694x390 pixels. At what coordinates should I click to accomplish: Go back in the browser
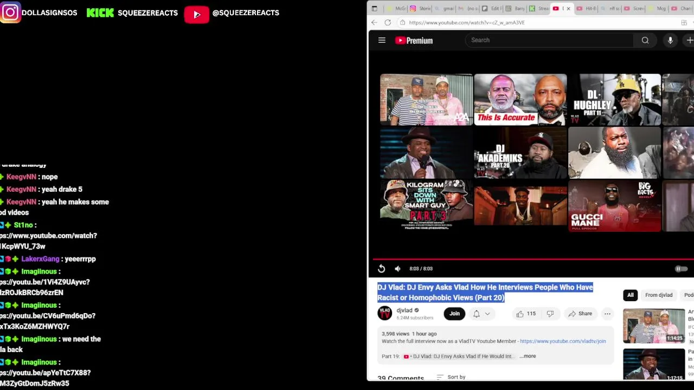click(x=374, y=22)
